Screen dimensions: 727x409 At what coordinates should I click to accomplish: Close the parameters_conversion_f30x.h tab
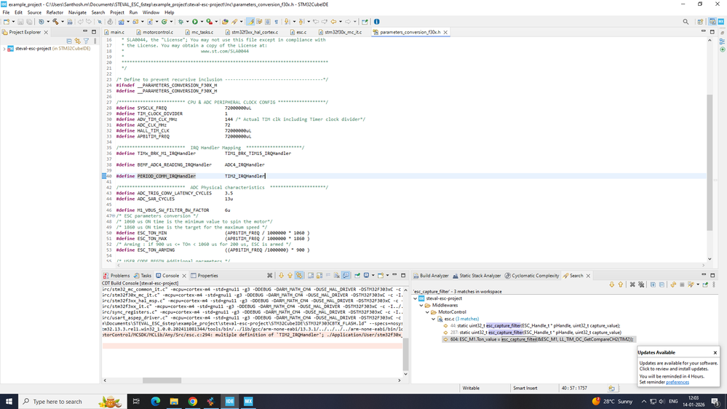[445, 33]
